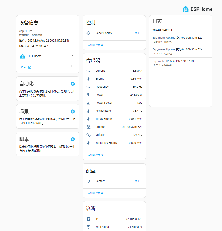
Task: Add controls card to dashboard
Action: click(x=95, y=45)
